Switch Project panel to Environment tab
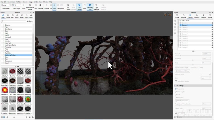Screen dimensions: 214x120 196,16
